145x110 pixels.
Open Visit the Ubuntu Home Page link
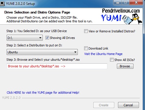point(103,54)
